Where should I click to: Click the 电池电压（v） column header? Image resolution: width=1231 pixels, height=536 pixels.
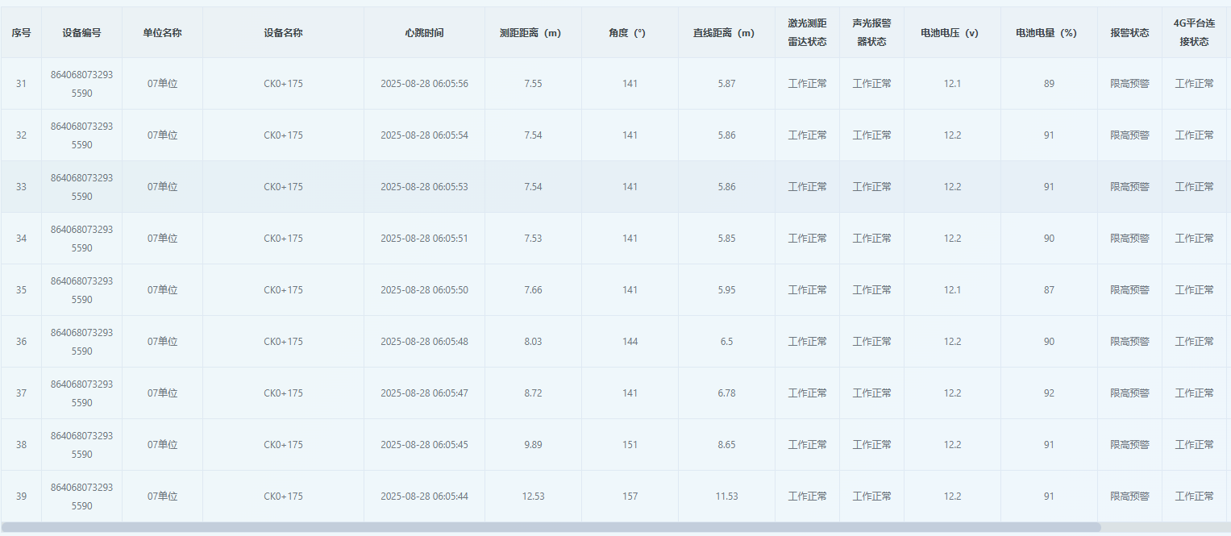click(952, 33)
